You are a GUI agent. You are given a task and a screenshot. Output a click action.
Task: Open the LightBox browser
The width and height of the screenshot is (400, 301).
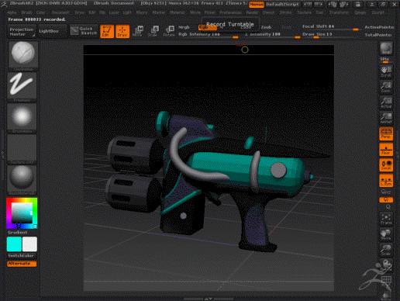click(x=53, y=31)
